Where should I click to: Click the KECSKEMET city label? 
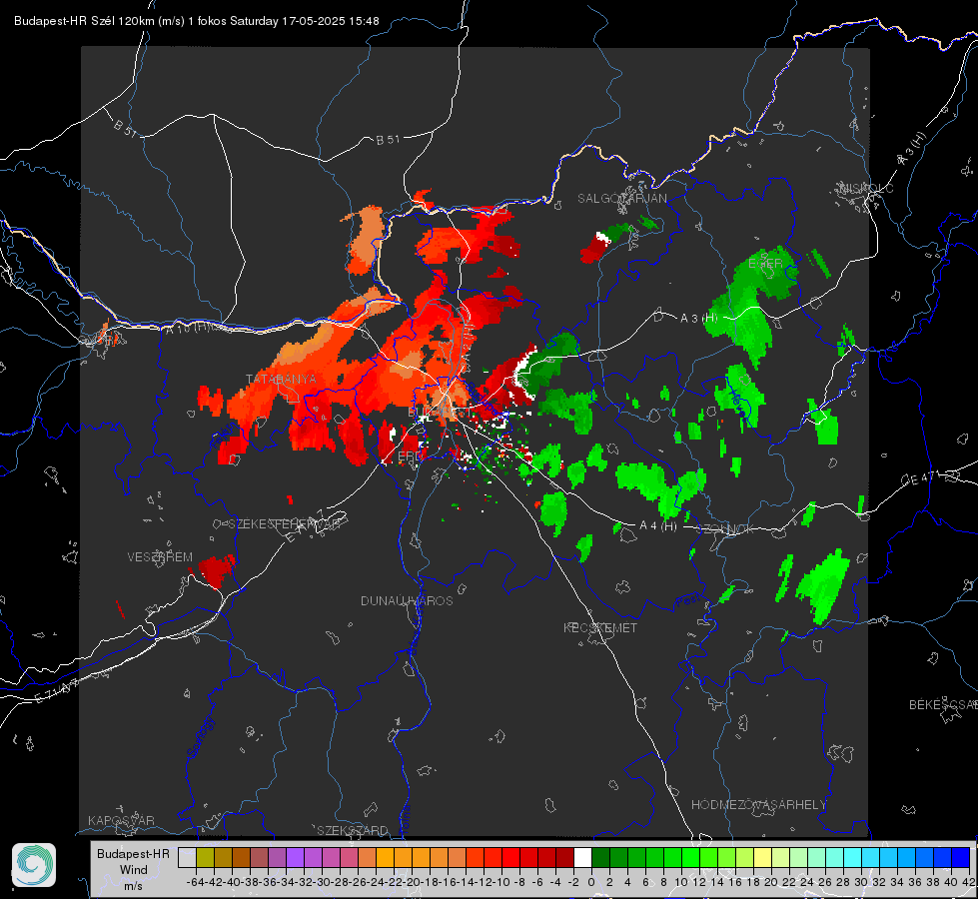[x=600, y=627]
